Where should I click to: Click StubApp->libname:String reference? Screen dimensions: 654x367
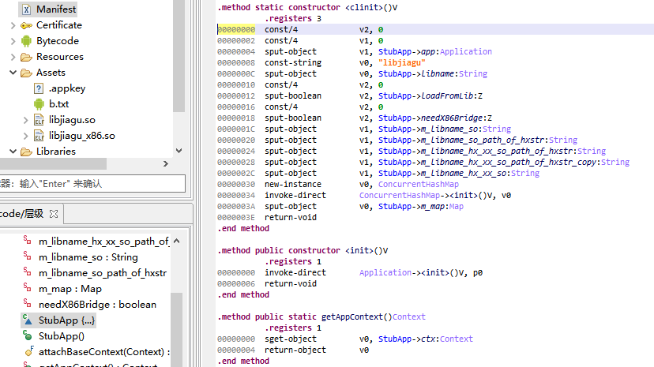coord(433,73)
